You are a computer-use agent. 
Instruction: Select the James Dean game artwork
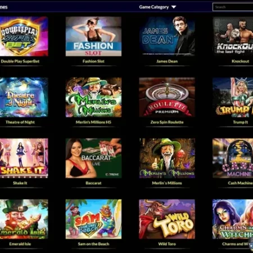(167, 37)
